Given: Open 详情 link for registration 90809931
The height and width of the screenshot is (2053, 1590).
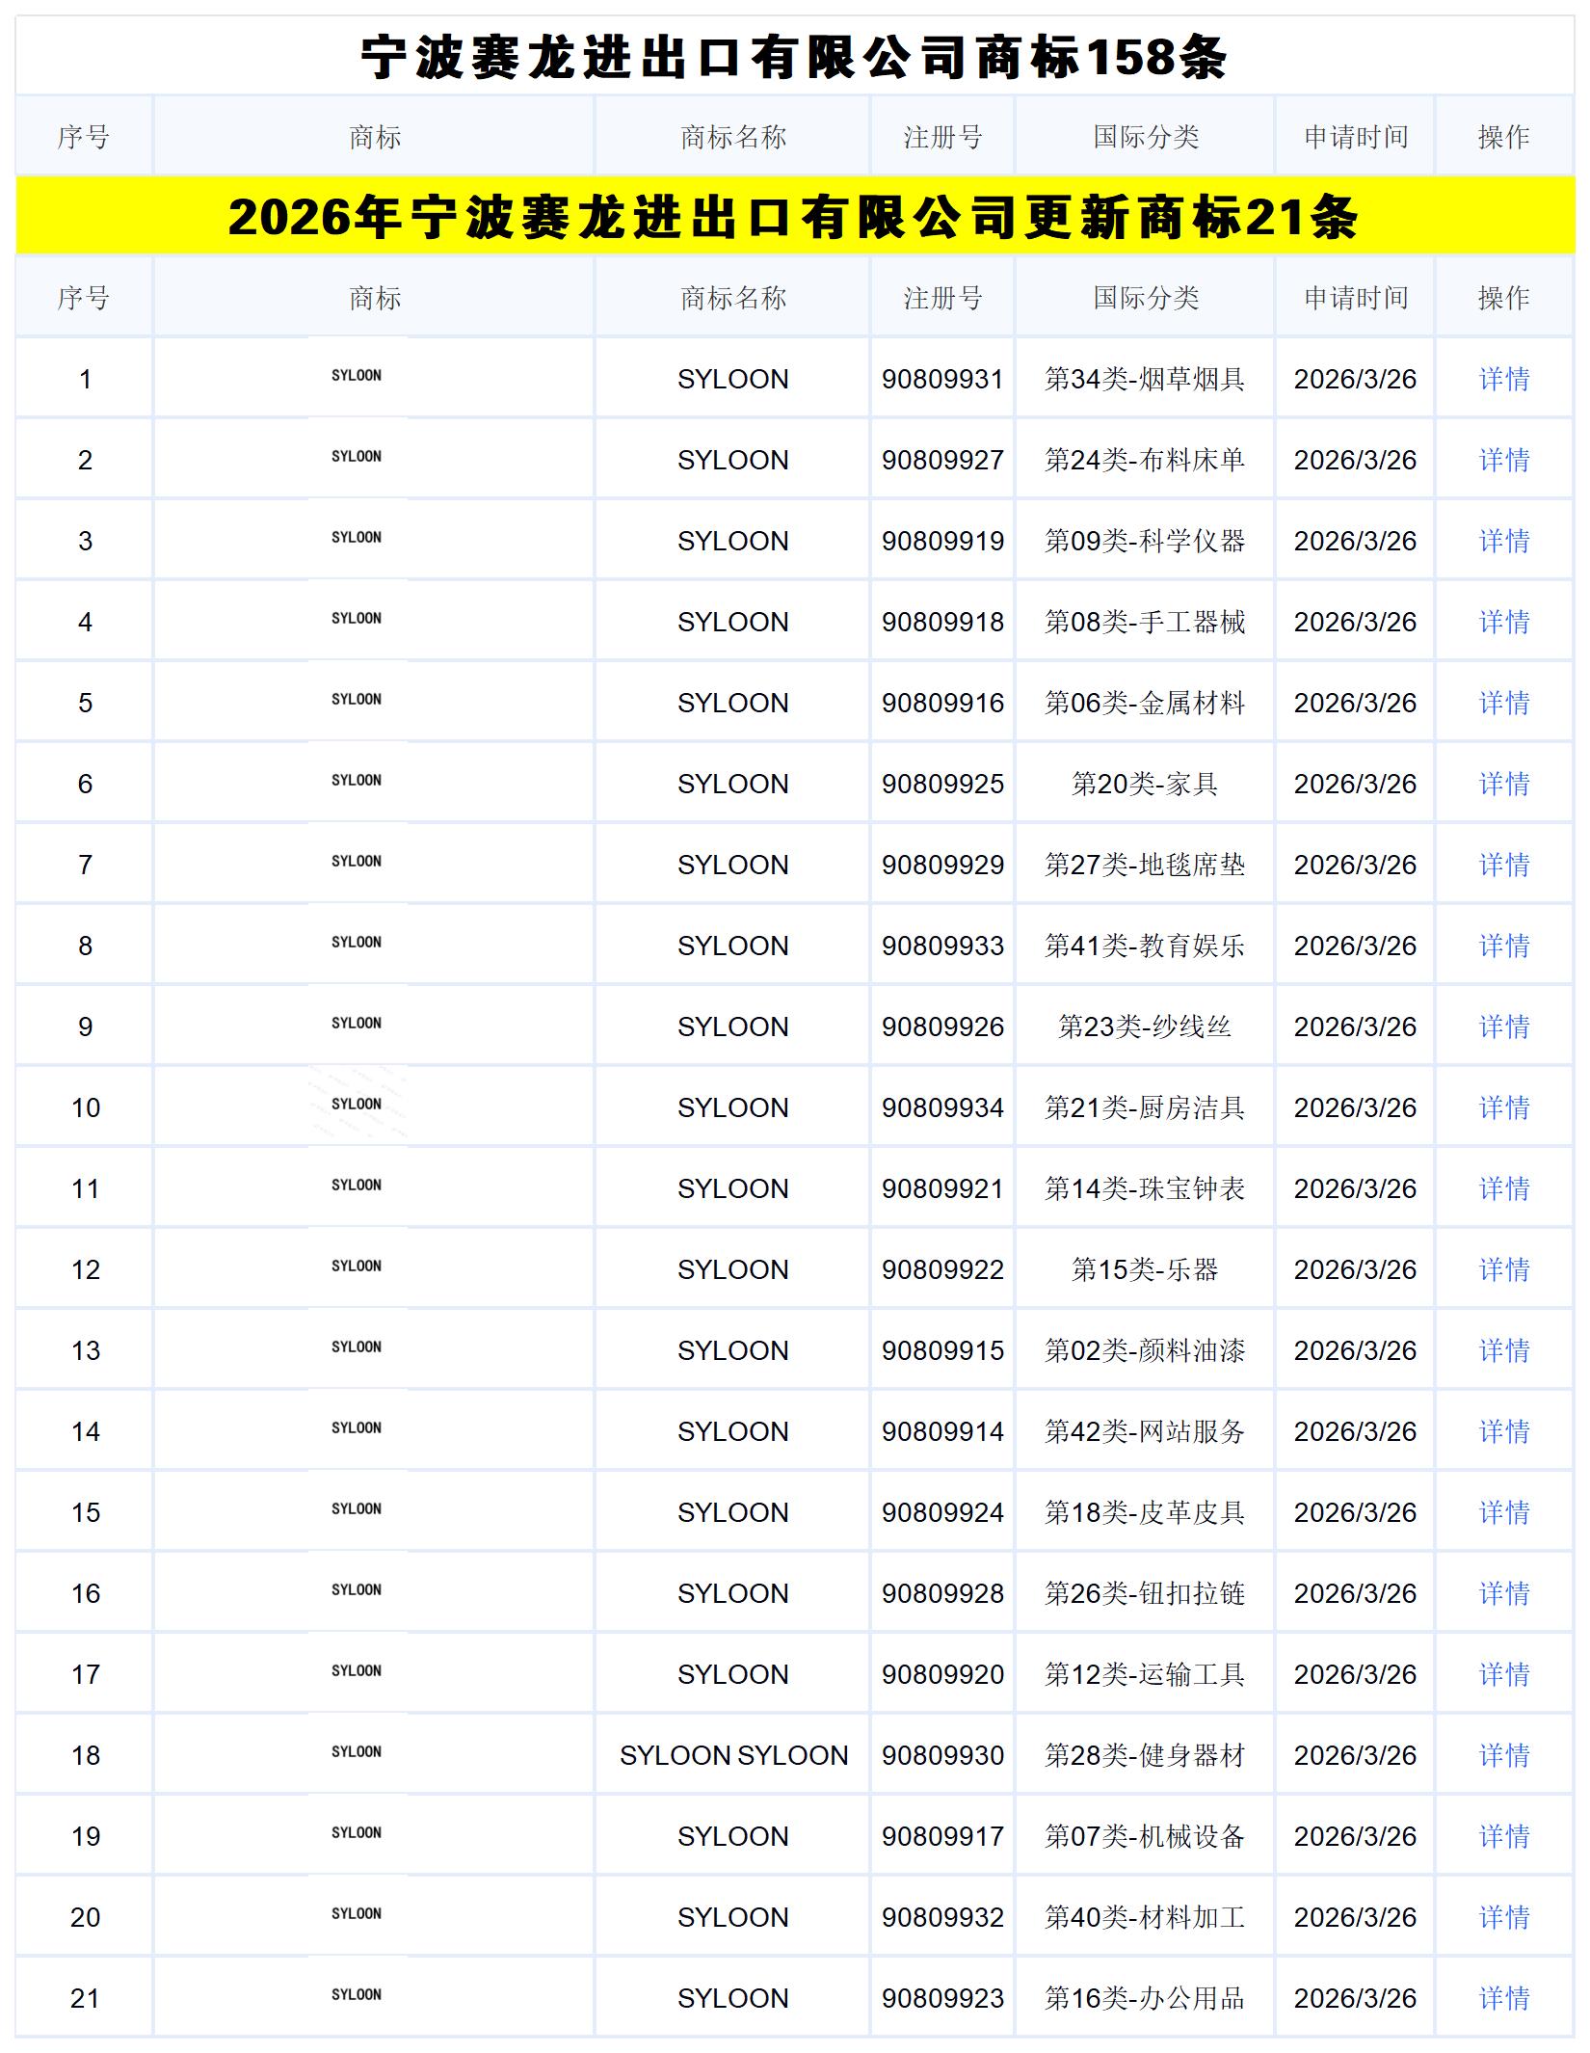Looking at the screenshot, I should (x=1503, y=379).
